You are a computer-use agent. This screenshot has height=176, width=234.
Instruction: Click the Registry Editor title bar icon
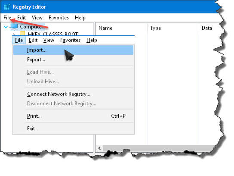pyautogui.click(x=7, y=7)
